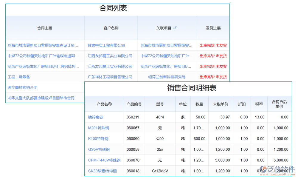This screenshot has width=298, height=179.
Task: Click the red 出库完毕 未发货 status on first row
Action: tap(213, 45)
